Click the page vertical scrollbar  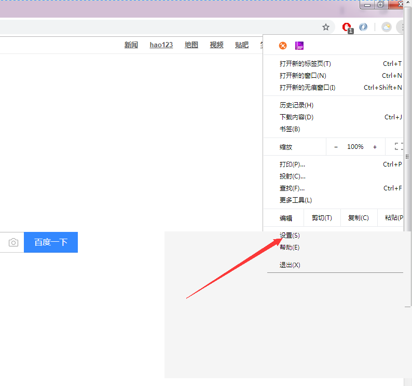click(x=407, y=158)
